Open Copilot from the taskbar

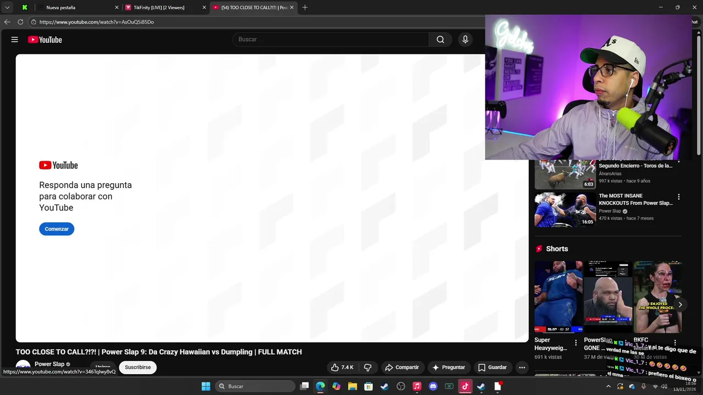point(337,386)
